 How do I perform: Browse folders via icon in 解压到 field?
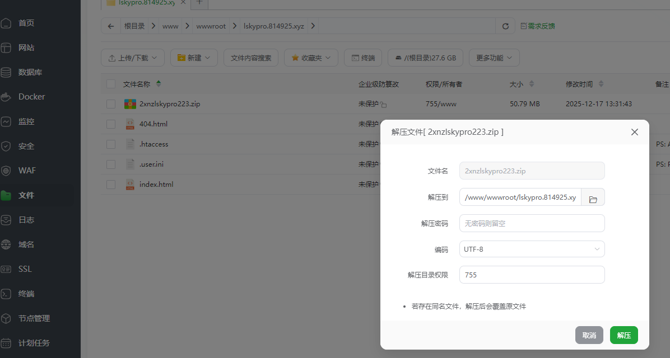click(593, 197)
